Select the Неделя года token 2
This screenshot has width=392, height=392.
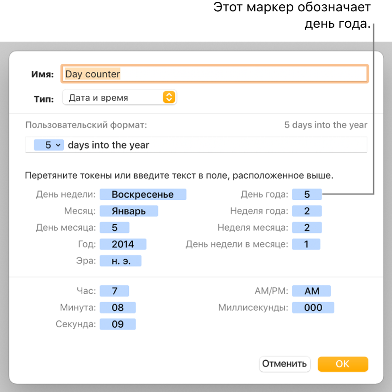point(307,211)
